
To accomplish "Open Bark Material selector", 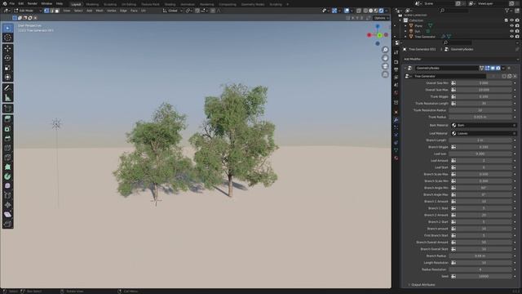I will (484, 125).
